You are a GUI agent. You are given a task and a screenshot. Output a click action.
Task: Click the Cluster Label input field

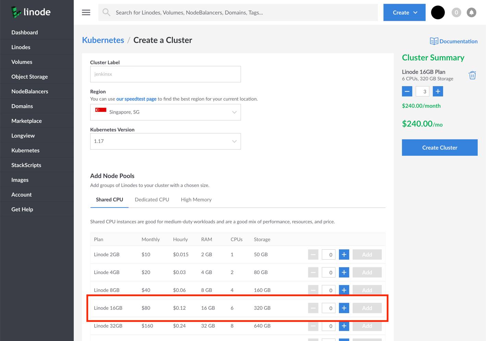(165, 74)
